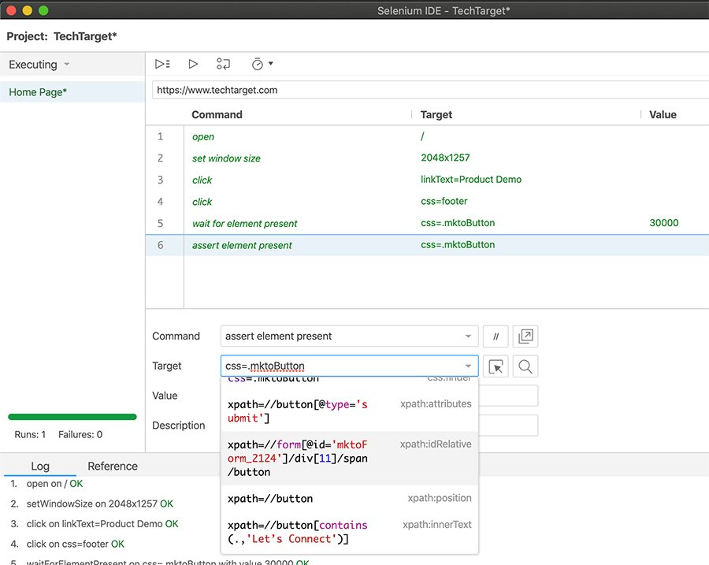The height and width of the screenshot is (565, 709).
Task: Click the Find target in page magnifier icon
Action: [x=525, y=366]
